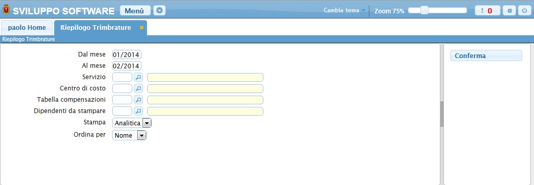Click the crest logo at top left

pyautogui.click(x=6, y=10)
